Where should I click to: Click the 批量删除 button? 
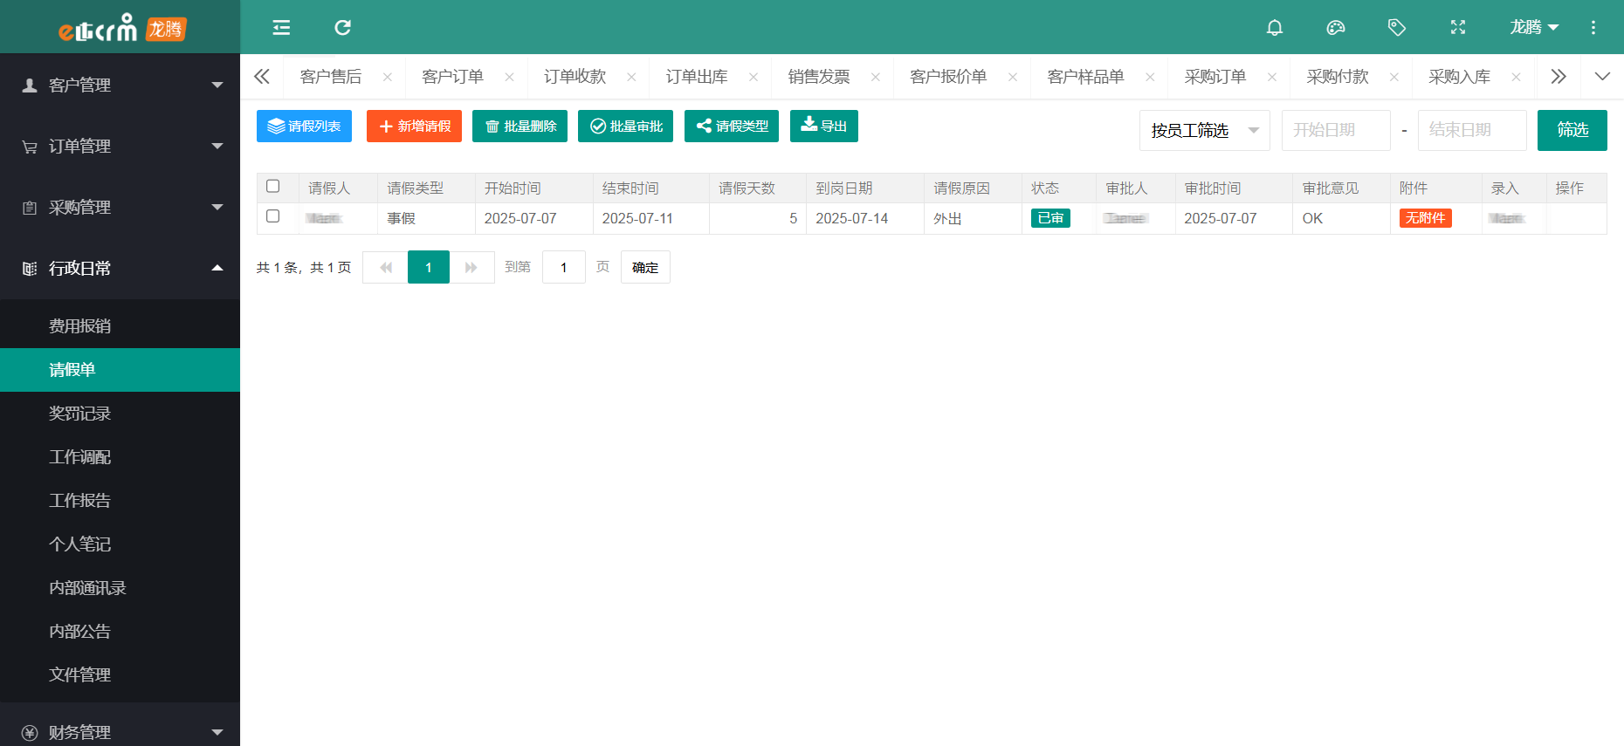point(520,126)
